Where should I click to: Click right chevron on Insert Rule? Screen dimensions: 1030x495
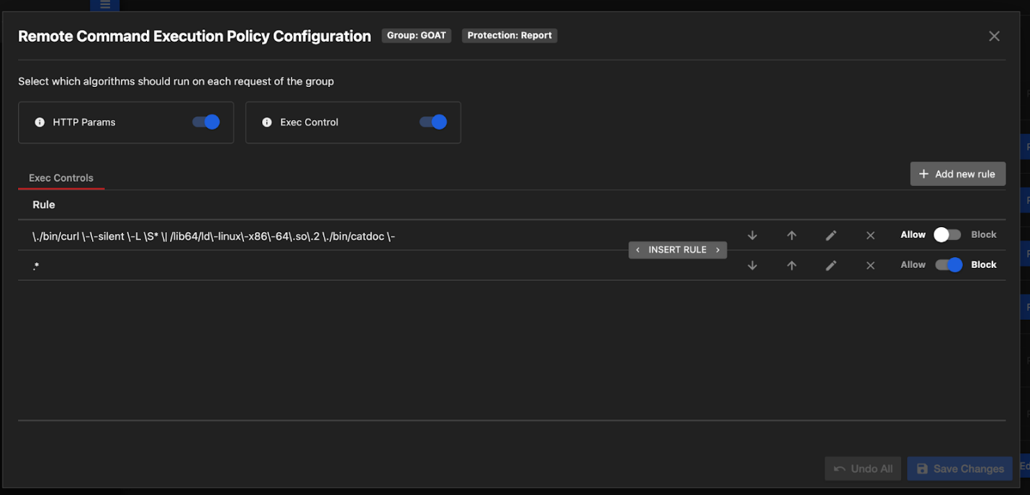(x=718, y=250)
